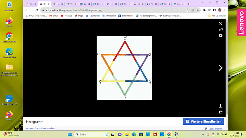Open the tab search dropdown arrow
Image resolution: width=246 pixels, height=138 pixels.
tap(202, 2)
